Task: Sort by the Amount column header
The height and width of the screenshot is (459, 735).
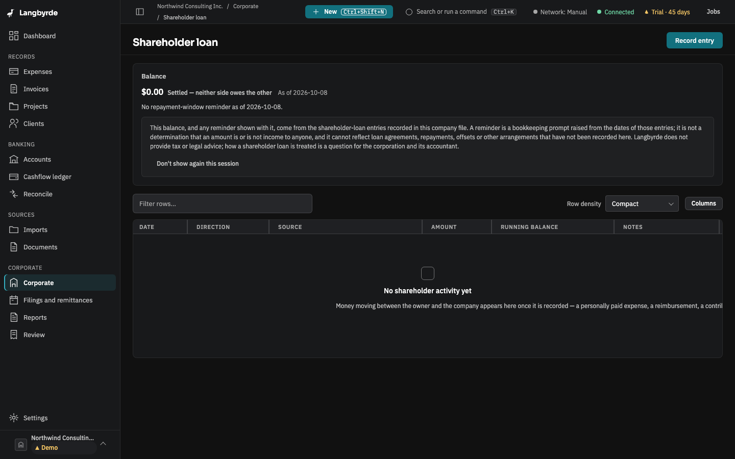Action: 457,227
